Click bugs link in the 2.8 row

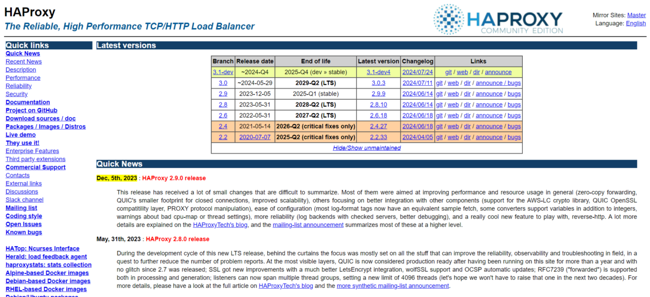coord(514,105)
